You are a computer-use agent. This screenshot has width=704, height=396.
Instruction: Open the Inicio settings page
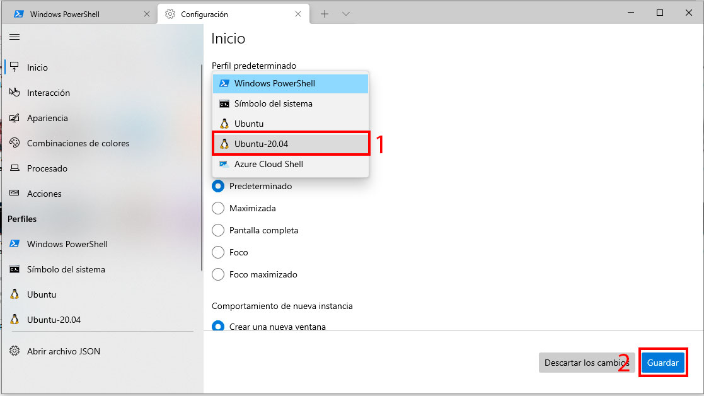point(102,67)
